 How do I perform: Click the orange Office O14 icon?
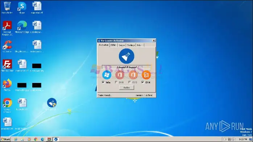click(146, 75)
